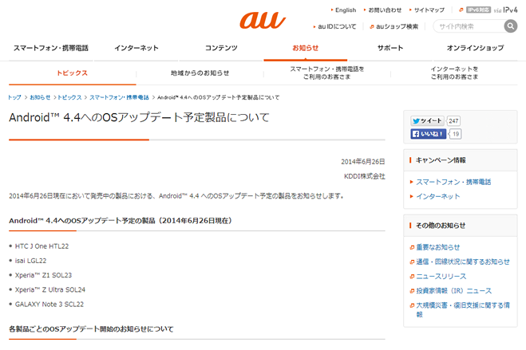Click お知らせ in the breadcrumb
The height and width of the screenshot is (350, 526).
click(x=40, y=97)
